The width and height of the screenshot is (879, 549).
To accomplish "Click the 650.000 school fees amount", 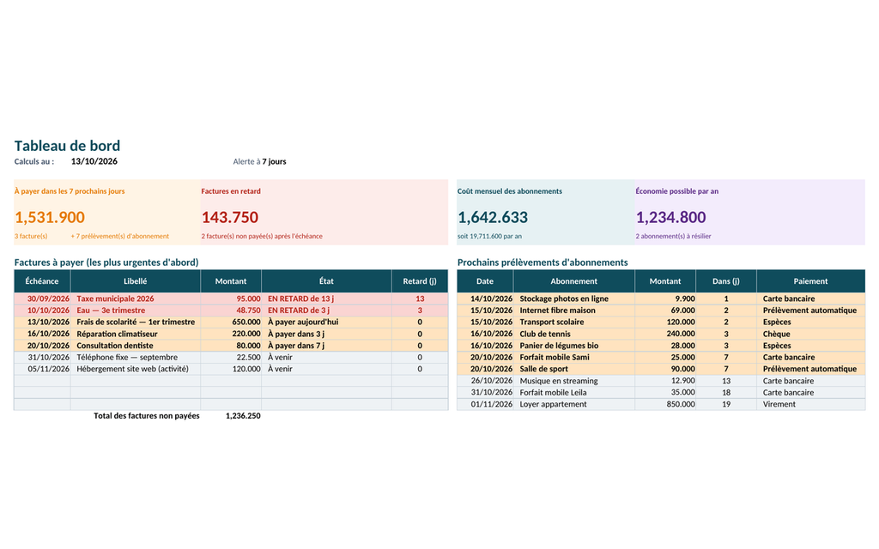I will click(x=231, y=323).
